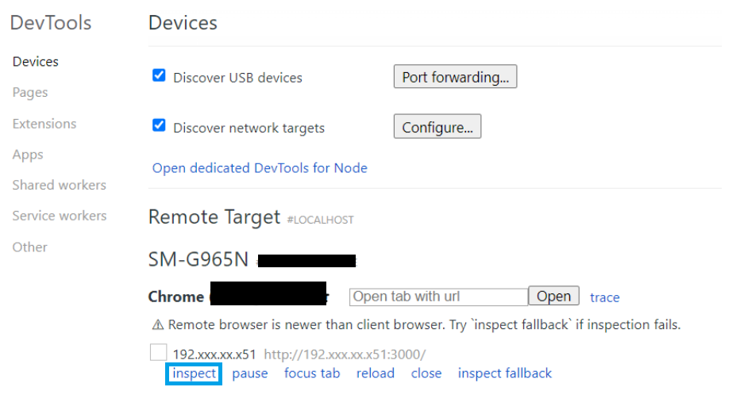The image size is (740, 410).
Task: Click the Port forwarding button
Action: coord(456,76)
